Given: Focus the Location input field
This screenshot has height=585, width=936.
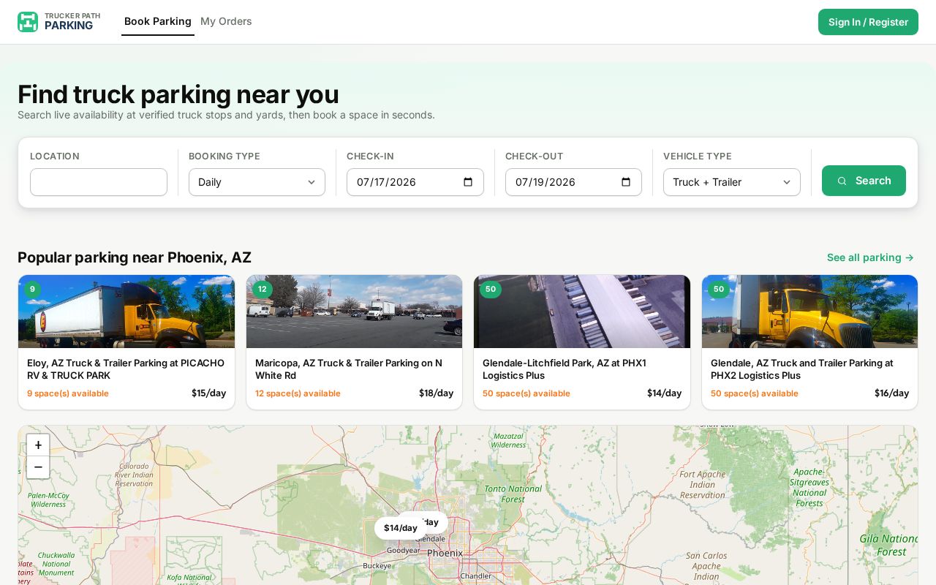Looking at the screenshot, I should point(99,182).
